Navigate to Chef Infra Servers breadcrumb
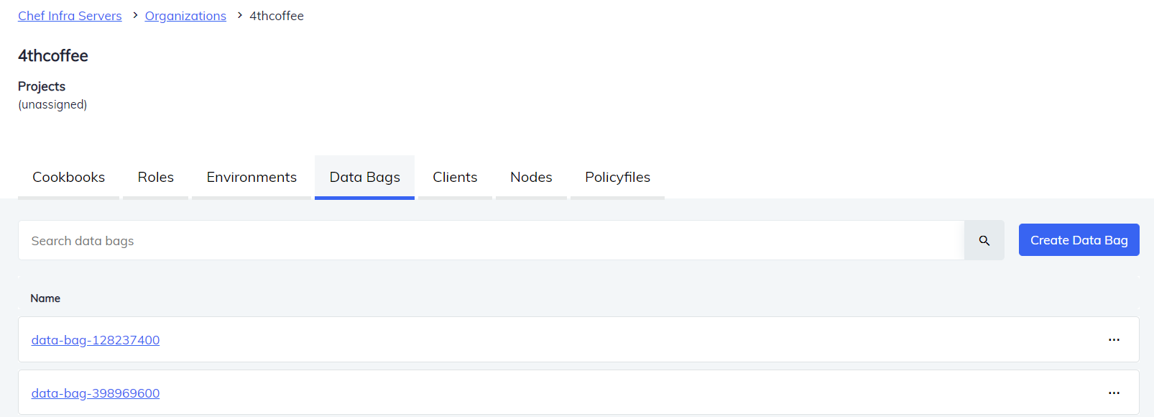The width and height of the screenshot is (1154, 417). point(70,16)
